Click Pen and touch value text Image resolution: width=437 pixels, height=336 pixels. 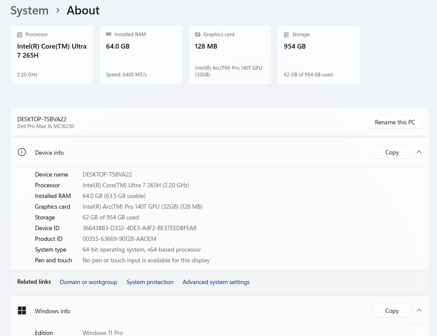(x=146, y=260)
